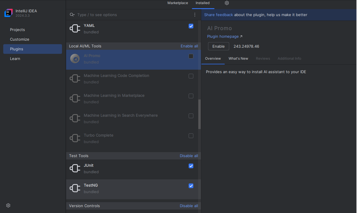Click Enable all for Local AI/ML Tools
357x213 pixels.
pos(189,46)
